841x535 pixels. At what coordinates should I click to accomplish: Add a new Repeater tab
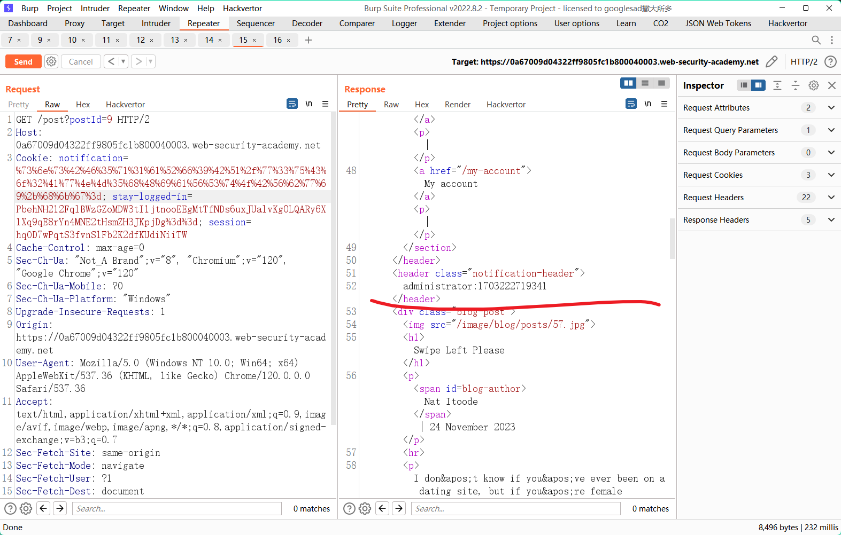pos(308,40)
